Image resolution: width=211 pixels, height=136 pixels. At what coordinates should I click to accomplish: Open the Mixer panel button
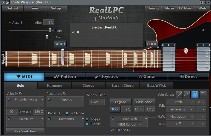(170, 8)
